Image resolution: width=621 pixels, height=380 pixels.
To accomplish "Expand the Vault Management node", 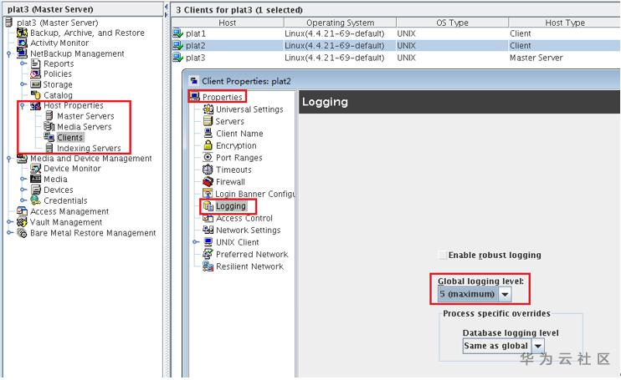I will 9,222.
